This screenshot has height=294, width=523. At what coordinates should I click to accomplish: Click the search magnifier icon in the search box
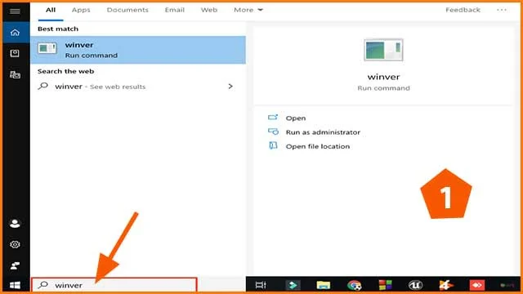click(x=43, y=285)
